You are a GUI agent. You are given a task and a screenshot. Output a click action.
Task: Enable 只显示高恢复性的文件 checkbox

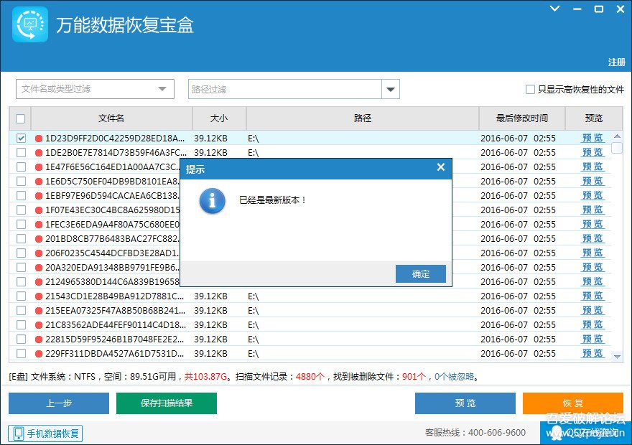(x=530, y=90)
